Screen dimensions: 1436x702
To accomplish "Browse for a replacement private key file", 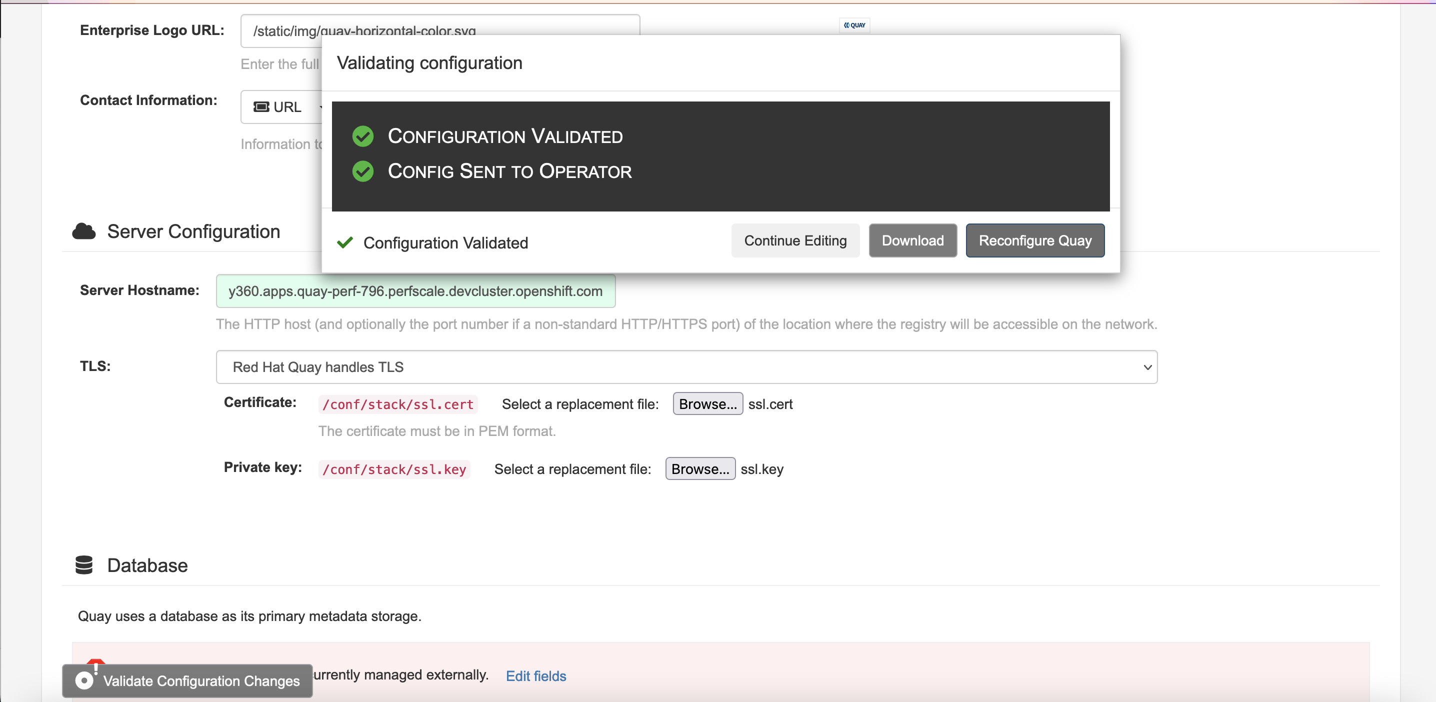I will (699, 469).
